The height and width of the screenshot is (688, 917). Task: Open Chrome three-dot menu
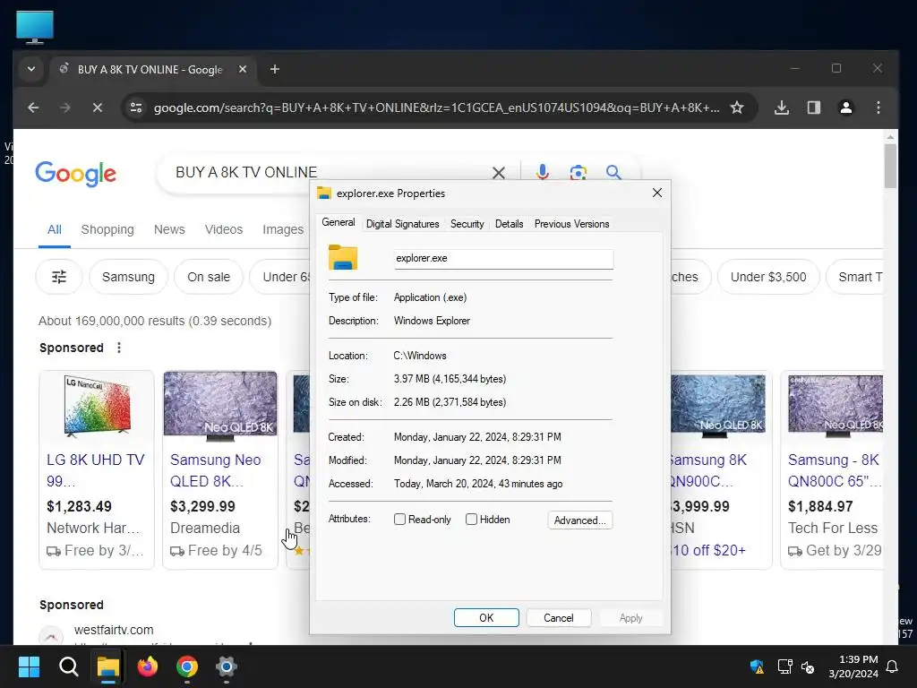[x=878, y=107]
